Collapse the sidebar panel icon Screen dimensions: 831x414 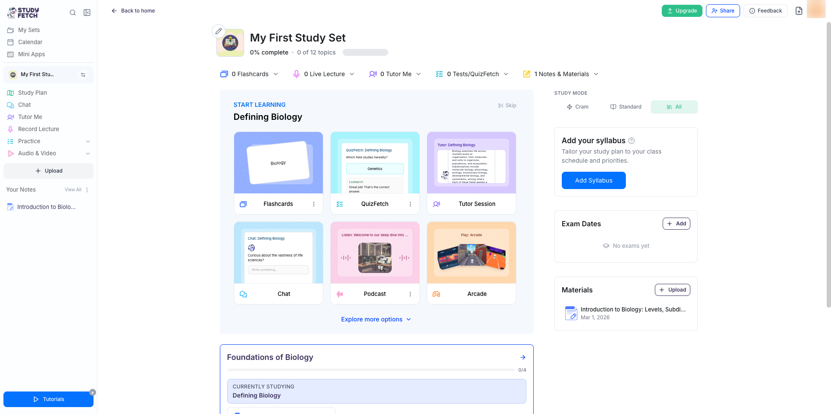(x=87, y=13)
